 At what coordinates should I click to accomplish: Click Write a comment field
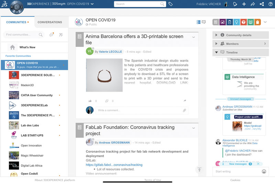[x=142, y=110]
